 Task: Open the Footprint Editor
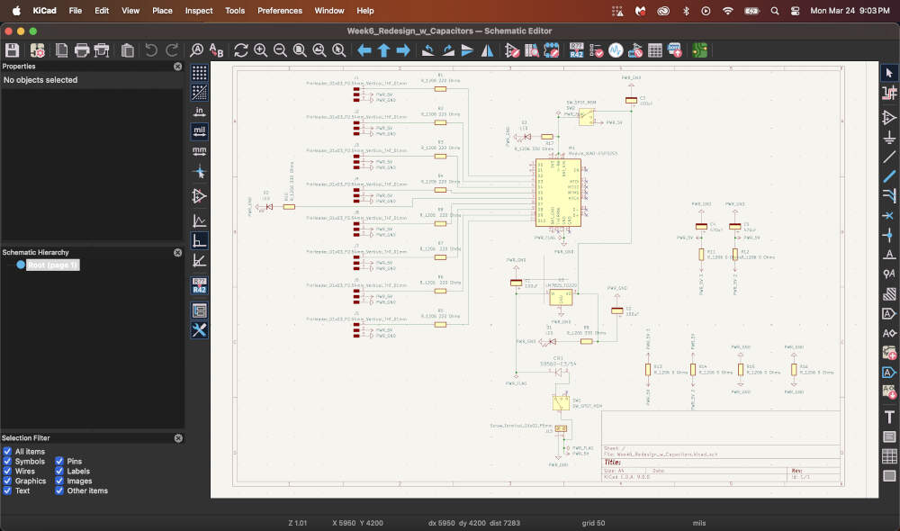click(x=552, y=50)
